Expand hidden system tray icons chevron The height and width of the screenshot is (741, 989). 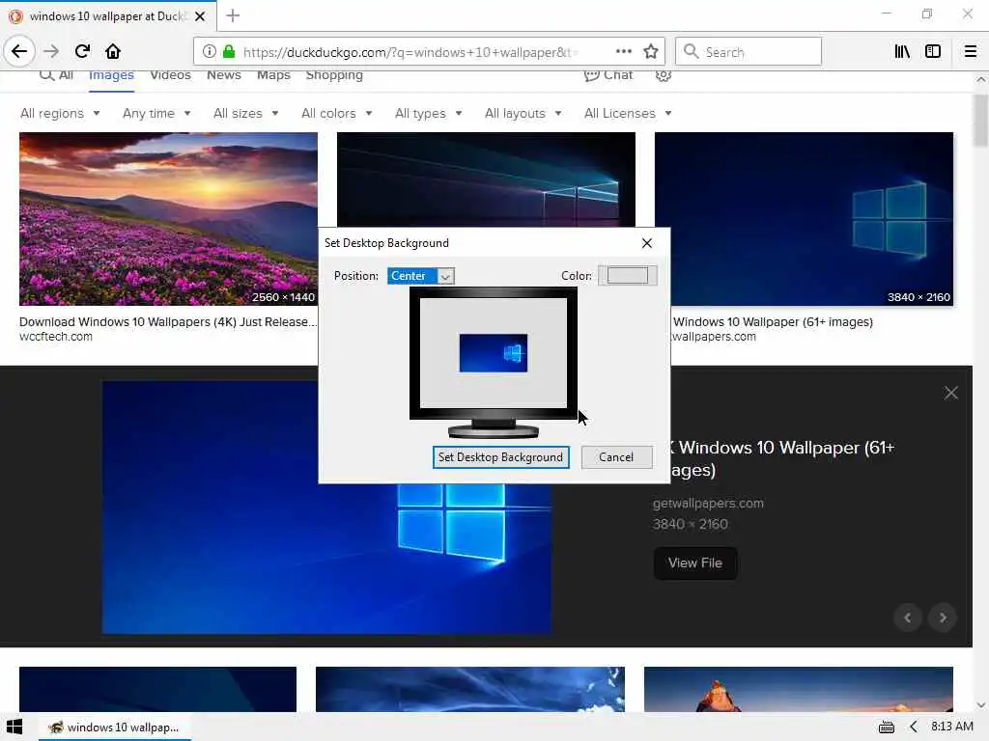click(x=914, y=727)
